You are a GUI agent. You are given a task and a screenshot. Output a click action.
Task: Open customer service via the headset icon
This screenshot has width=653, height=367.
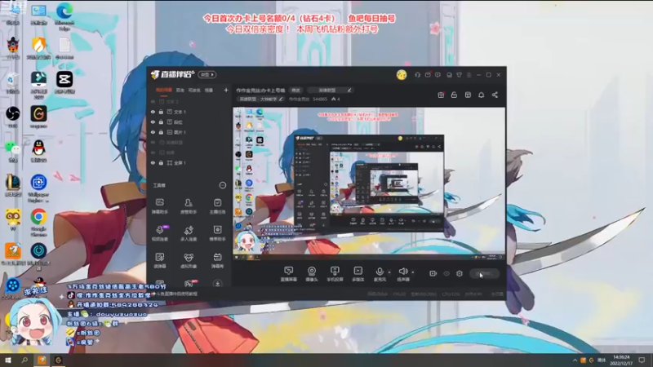(x=417, y=75)
